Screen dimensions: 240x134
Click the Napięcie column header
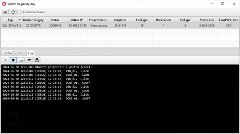120,20
